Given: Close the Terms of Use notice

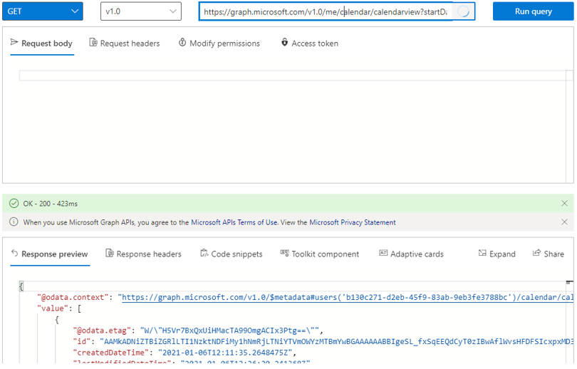Looking at the screenshot, I should 565,222.
